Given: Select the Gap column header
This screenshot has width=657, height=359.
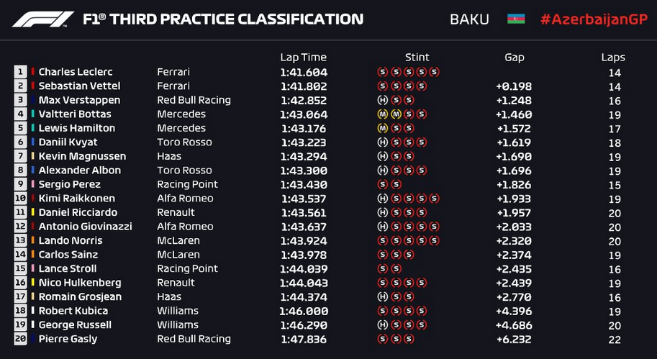Looking at the screenshot, I should [514, 57].
